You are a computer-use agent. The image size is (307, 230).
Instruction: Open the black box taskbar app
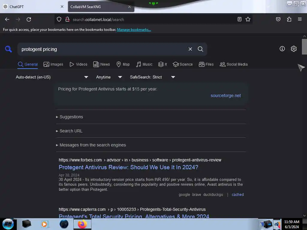pos(26,224)
